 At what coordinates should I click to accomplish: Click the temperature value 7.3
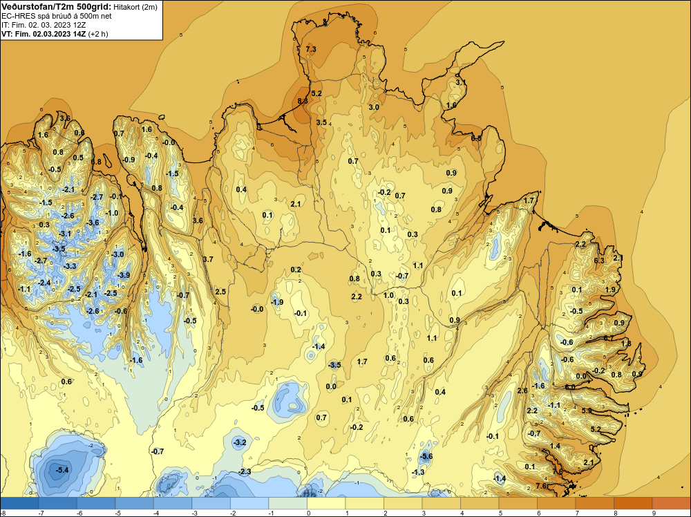[x=311, y=49]
